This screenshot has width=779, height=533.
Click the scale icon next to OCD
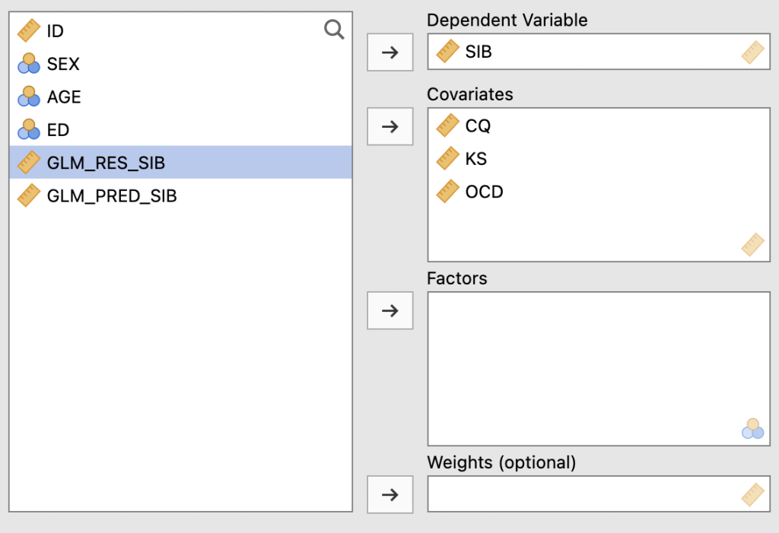447,192
